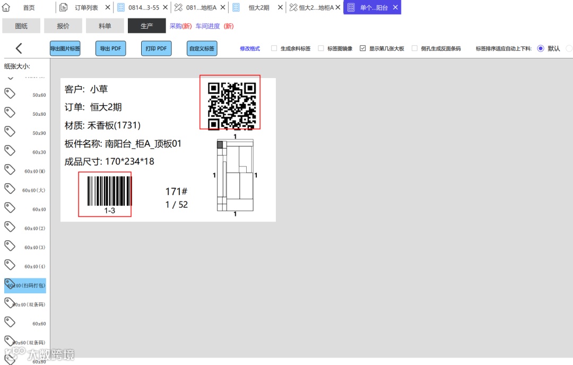Enable the 生成余料标签 checkbox

(x=274, y=48)
